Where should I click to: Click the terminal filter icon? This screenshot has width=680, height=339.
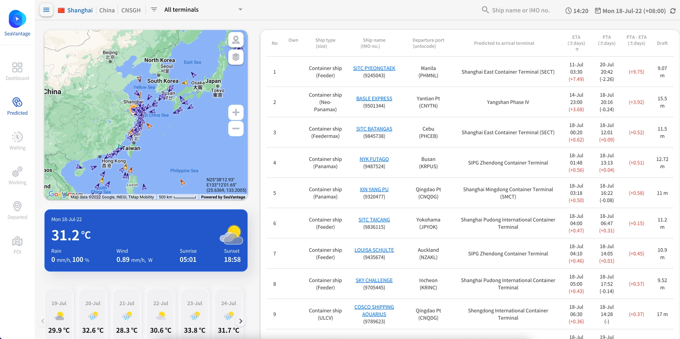click(x=154, y=10)
